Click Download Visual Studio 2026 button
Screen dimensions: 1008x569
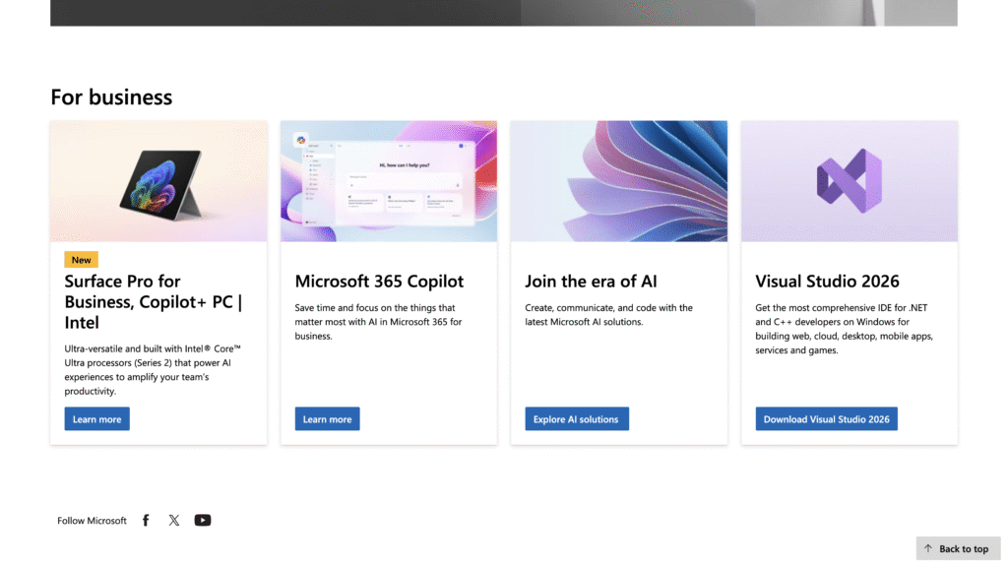coord(826,419)
